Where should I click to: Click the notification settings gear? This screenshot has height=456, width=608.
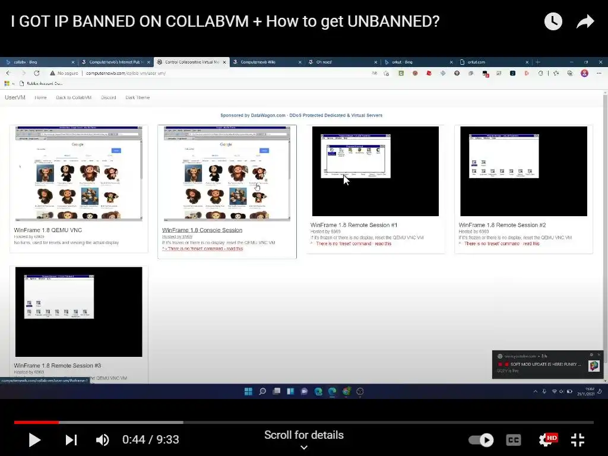tap(591, 355)
